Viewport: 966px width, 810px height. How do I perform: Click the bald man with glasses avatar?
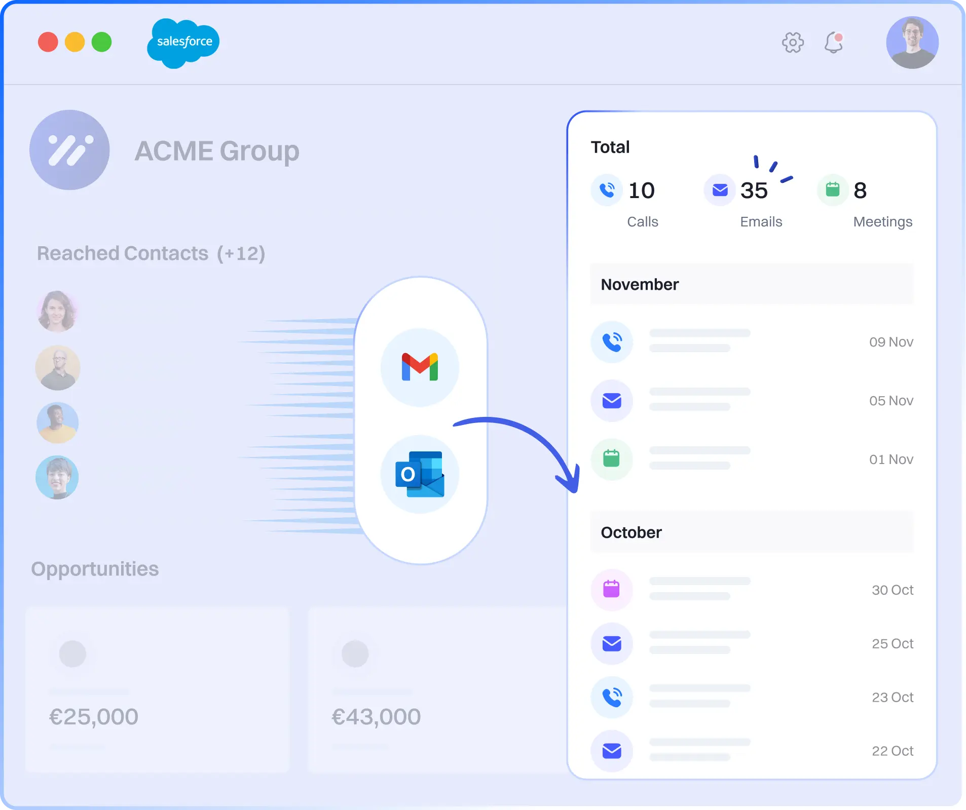tap(57, 368)
